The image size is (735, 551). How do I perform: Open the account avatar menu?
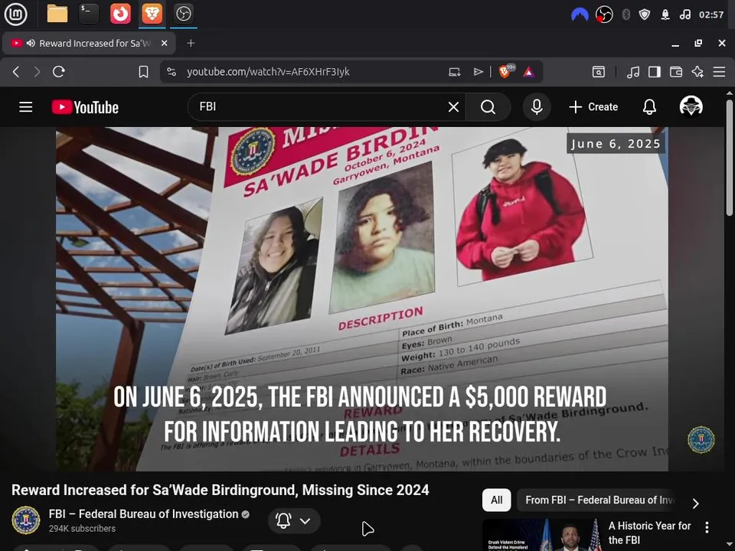coord(691,106)
